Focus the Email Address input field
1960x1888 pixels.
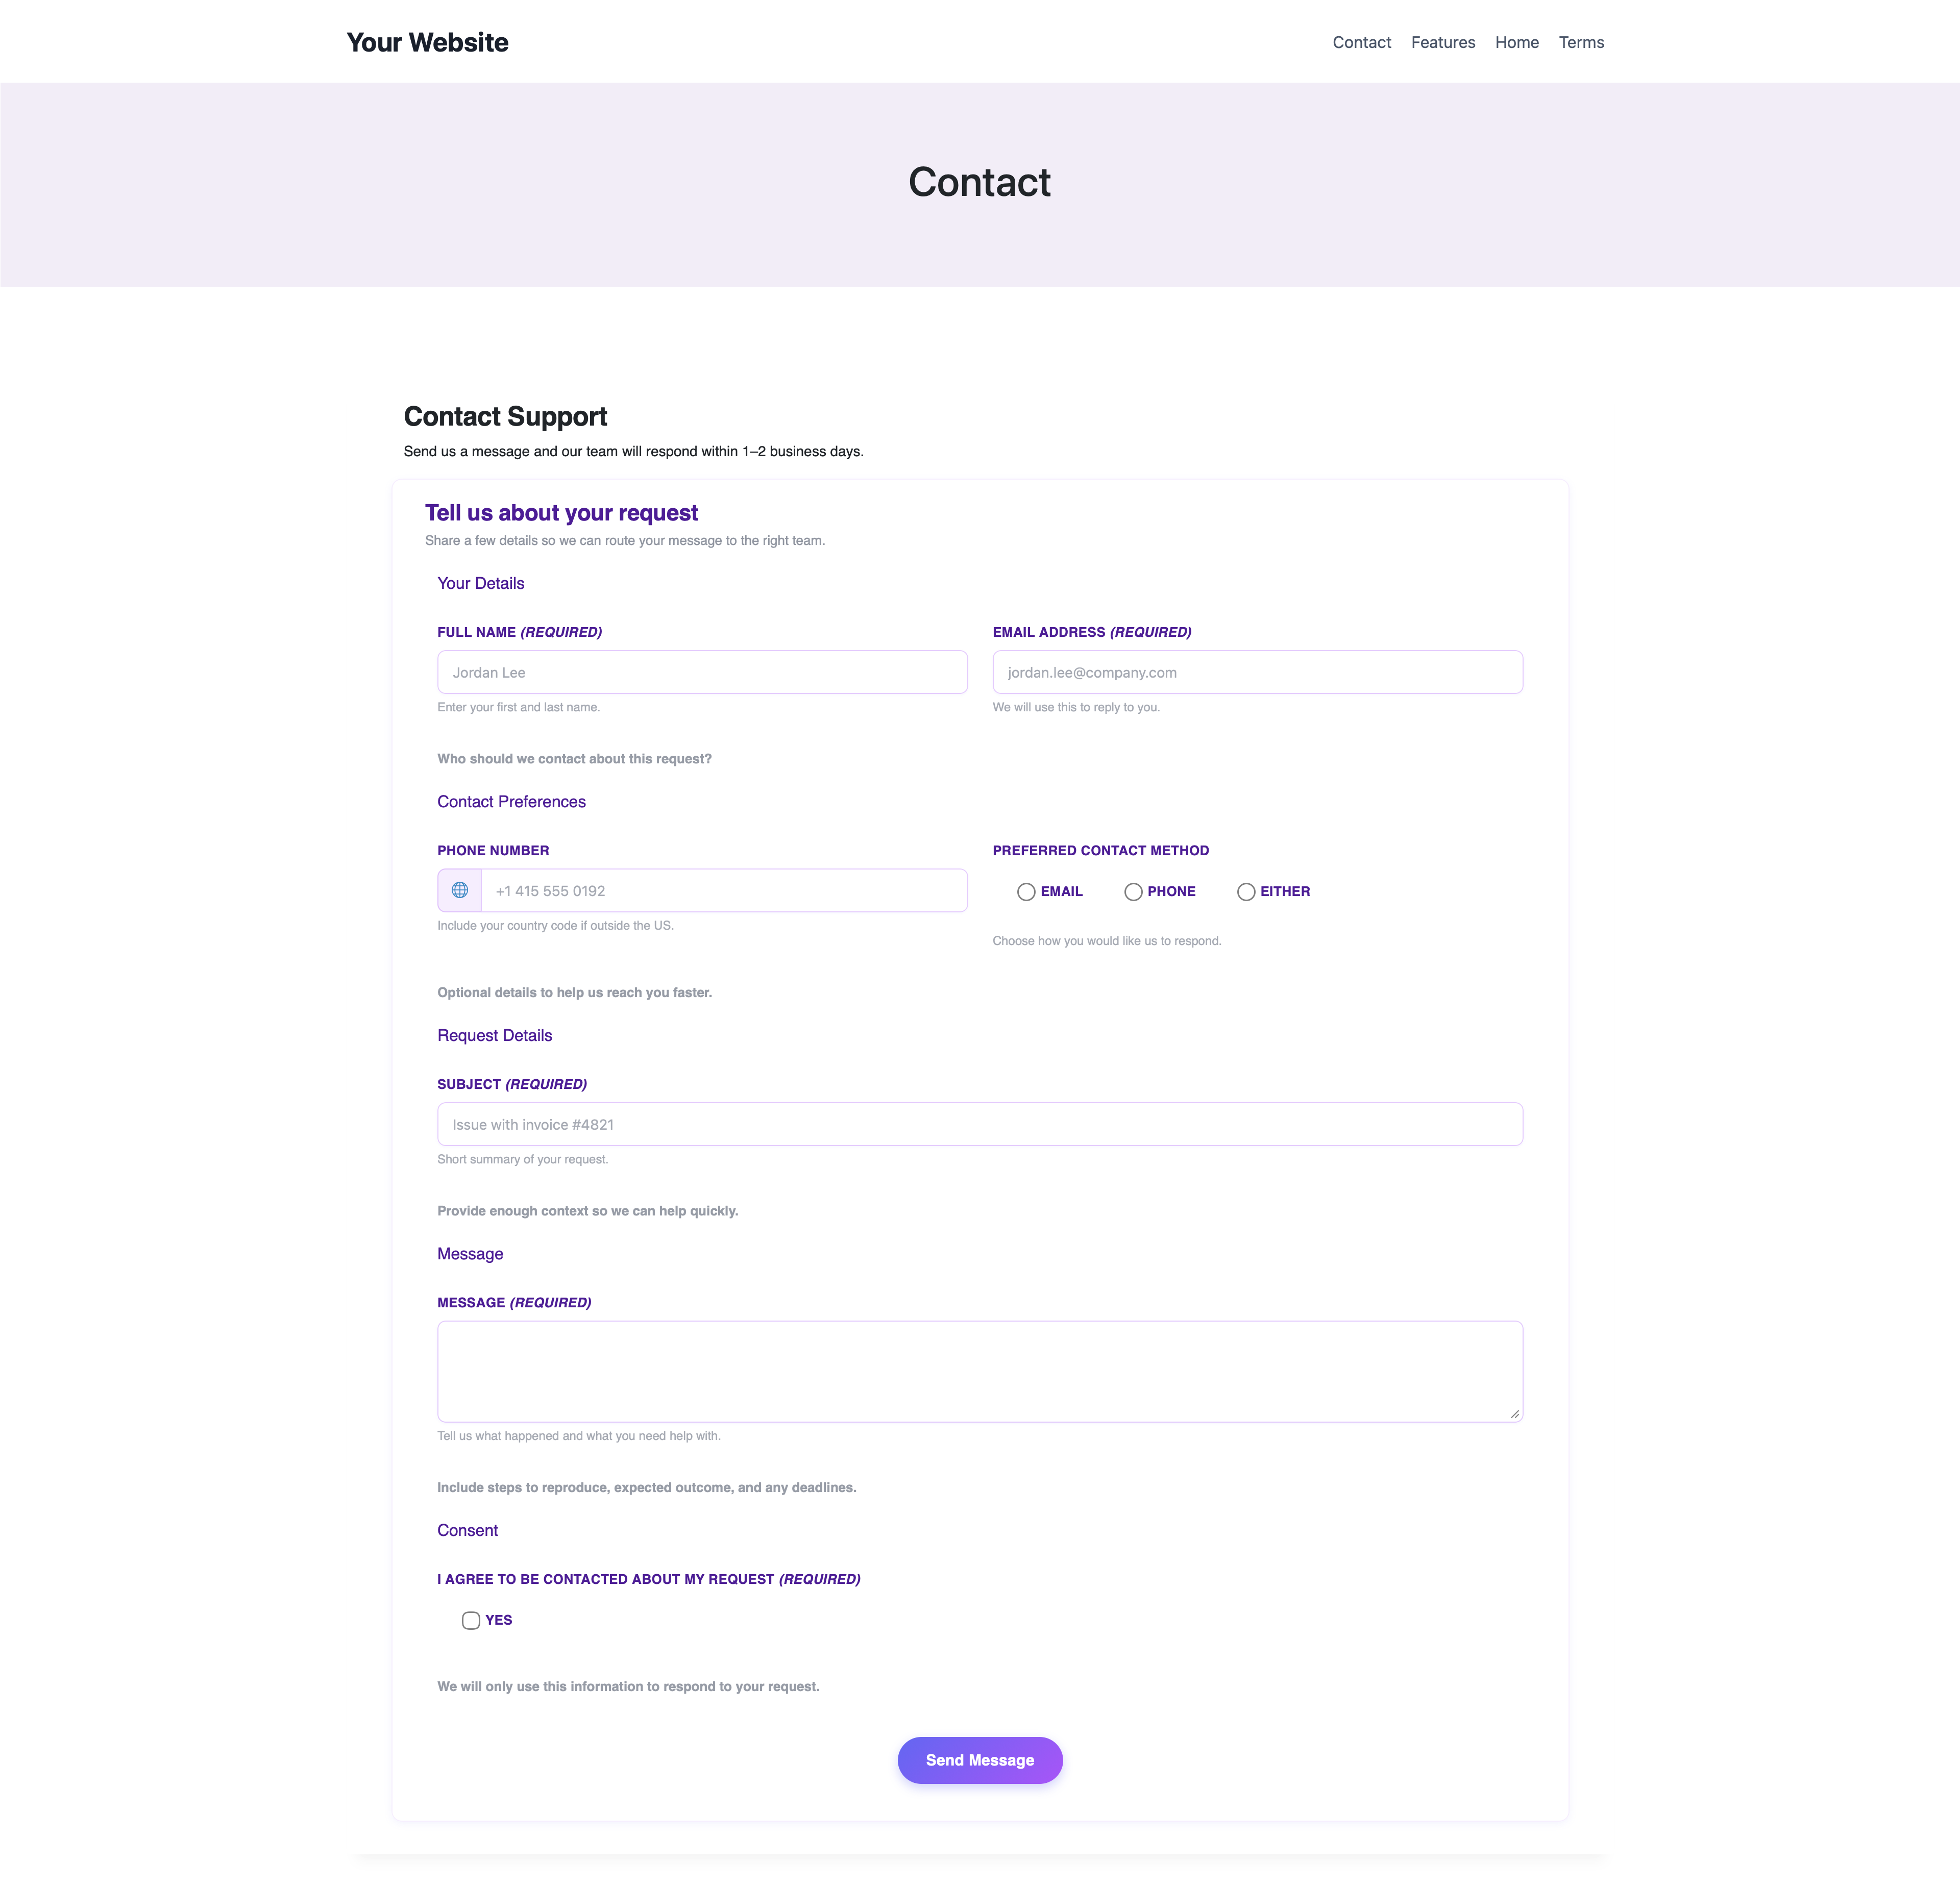(x=1257, y=673)
